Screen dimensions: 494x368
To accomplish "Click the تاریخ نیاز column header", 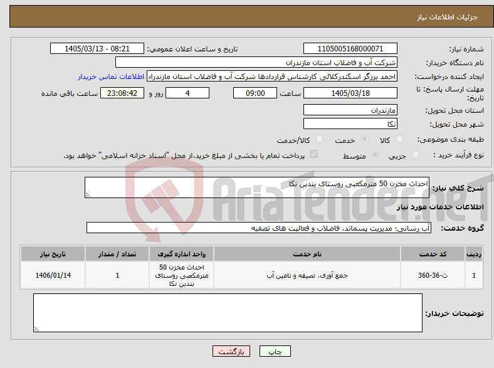I will [x=53, y=254].
